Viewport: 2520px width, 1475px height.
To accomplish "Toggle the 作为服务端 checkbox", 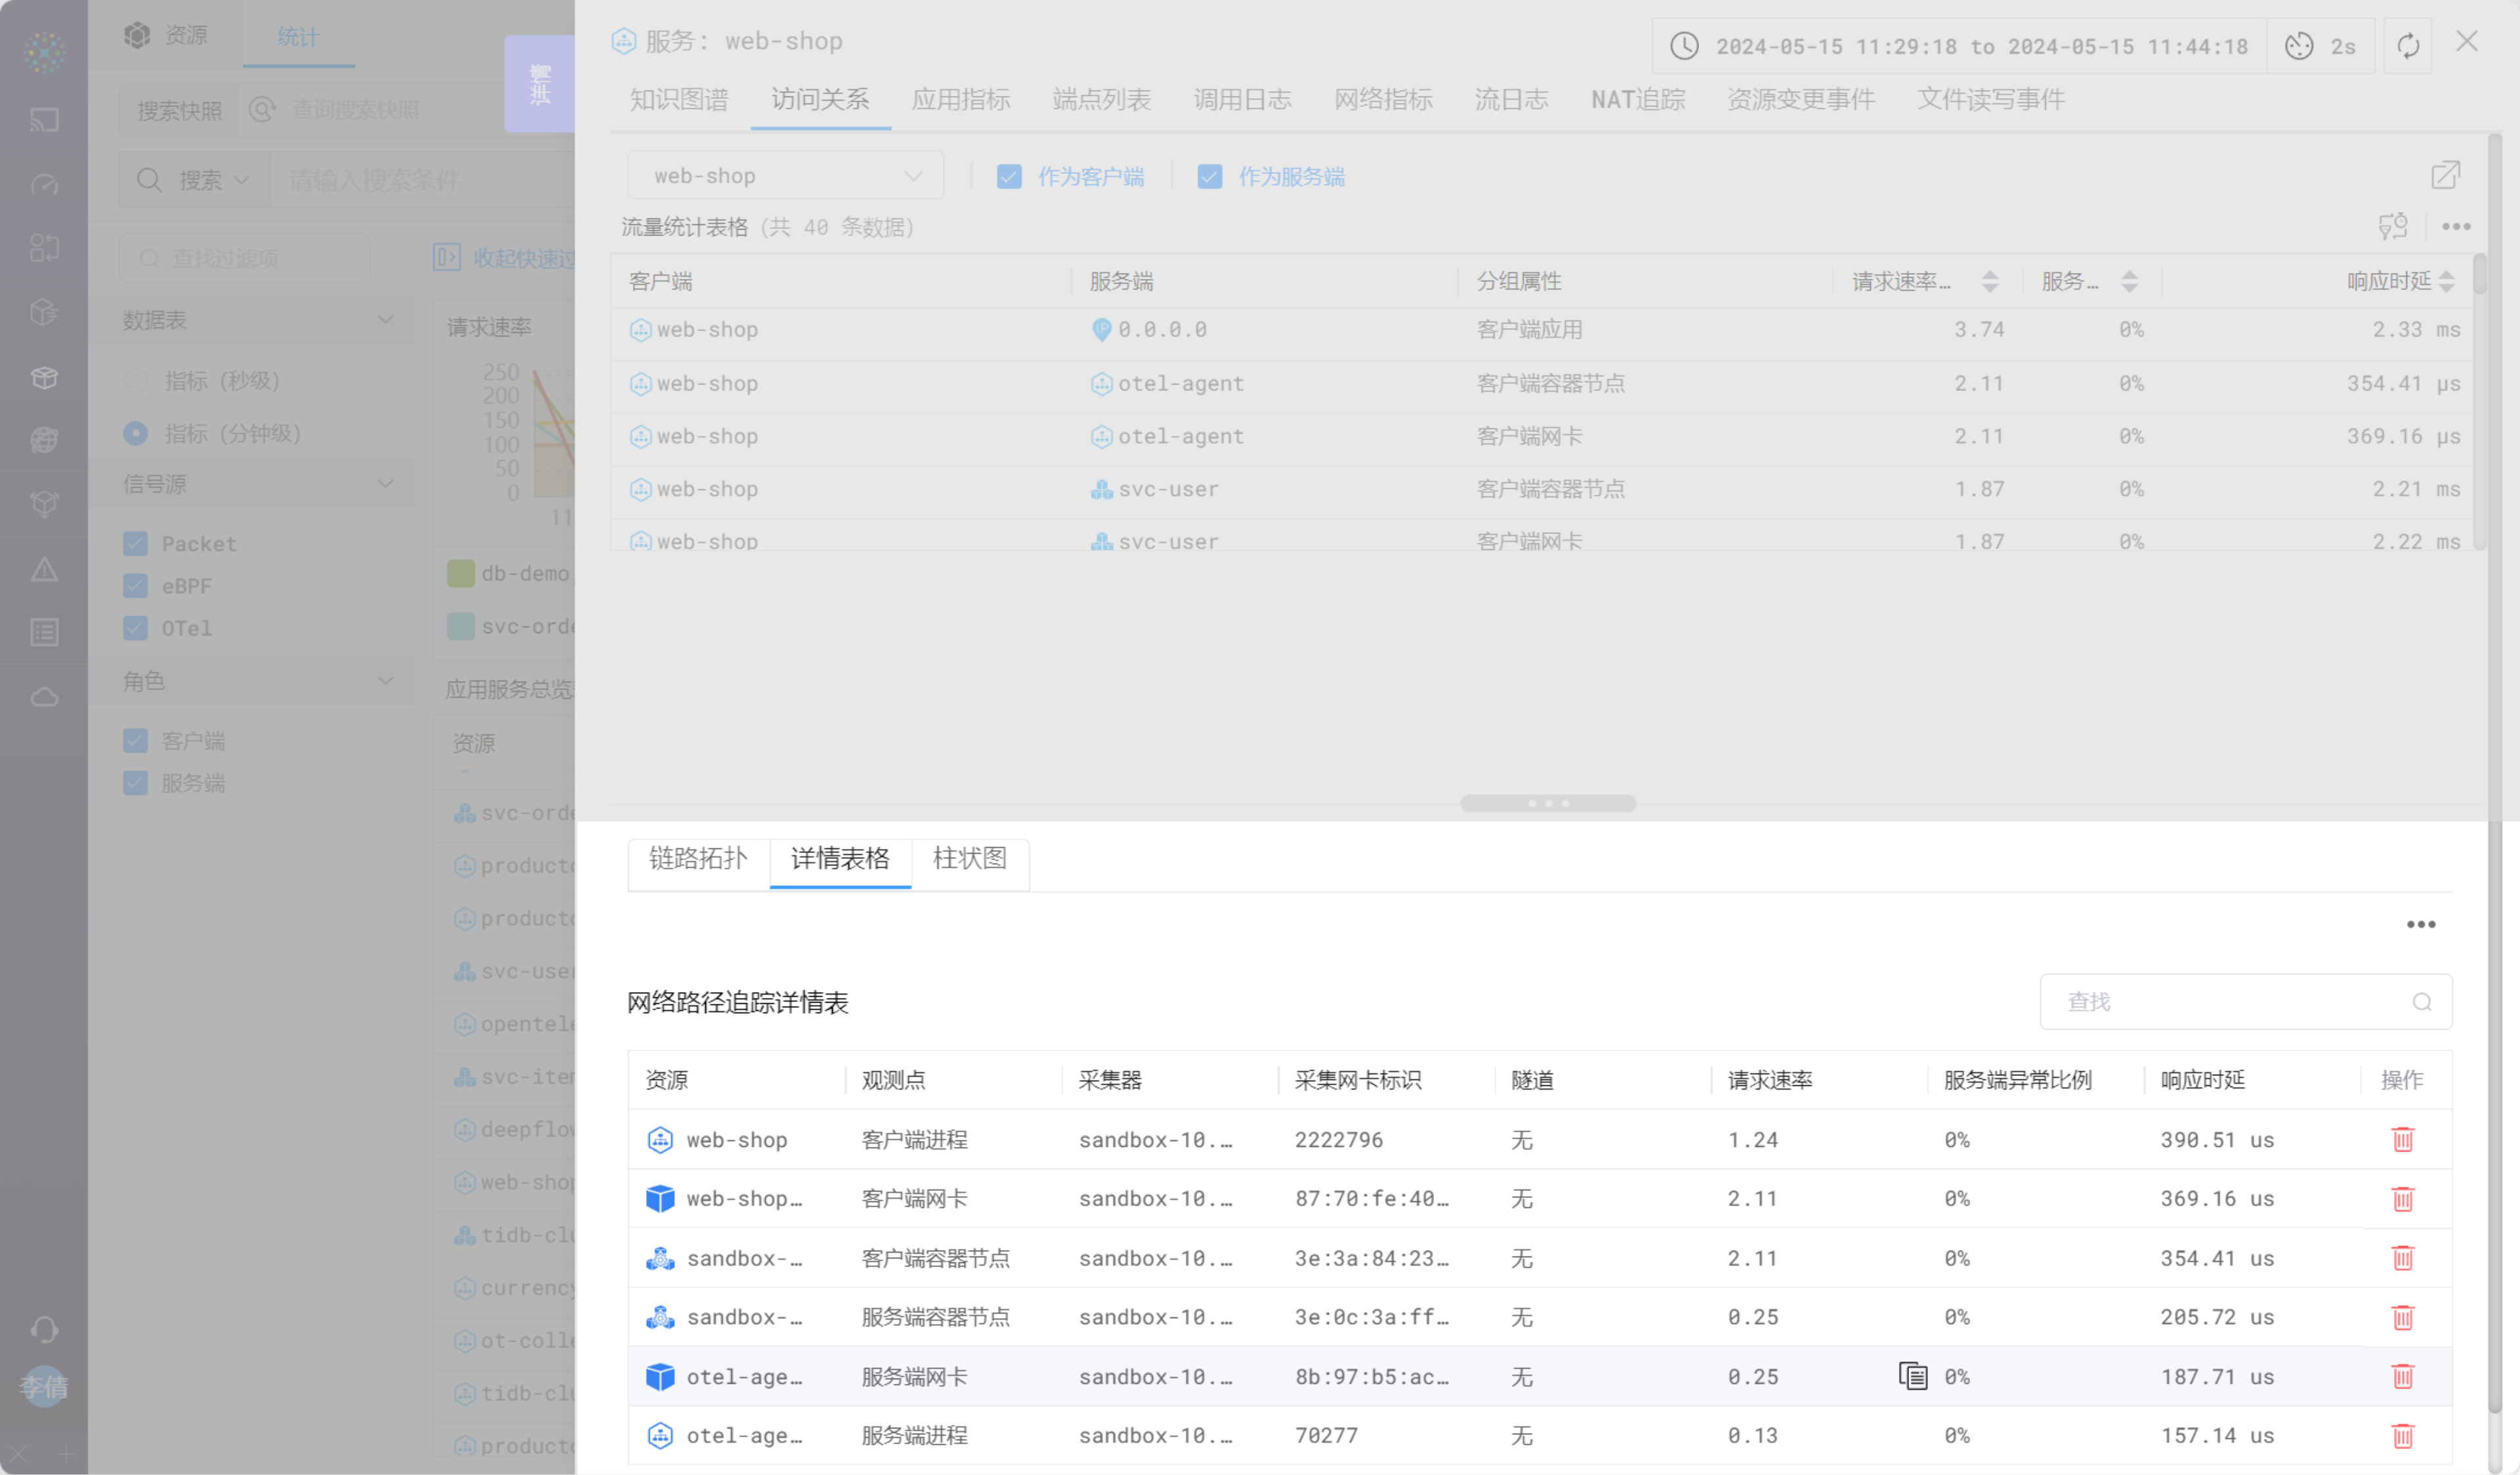I will [1209, 177].
